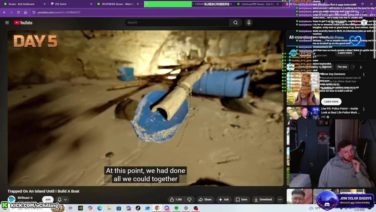This screenshot has height=212, width=376.
Task: Open File Explorer from the taskbar
Action: [x=109, y=208]
